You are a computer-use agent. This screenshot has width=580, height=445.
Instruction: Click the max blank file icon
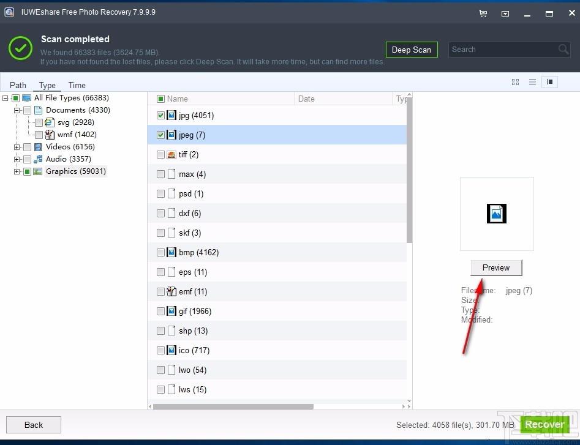pos(171,174)
